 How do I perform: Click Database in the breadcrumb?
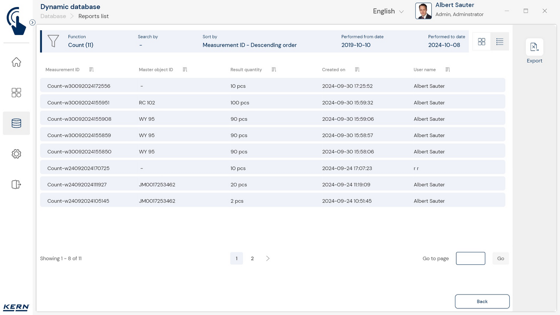(x=53, y=16)
